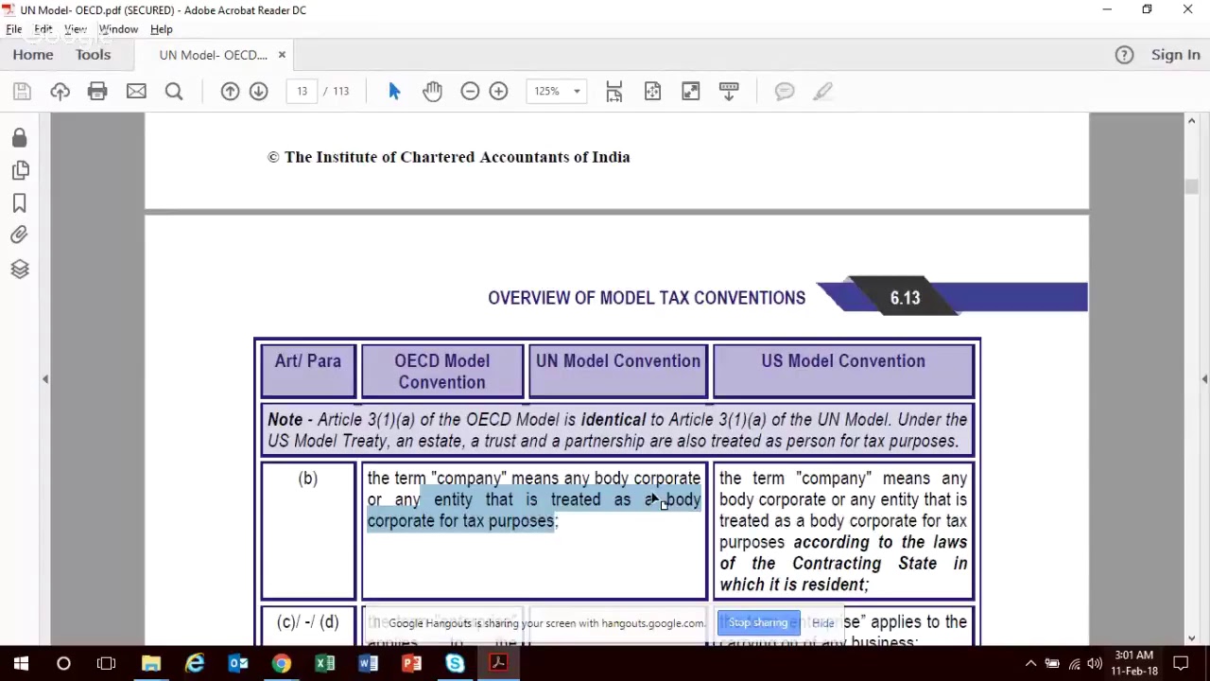Screen dimensions: 1210x681
Task: Open layers panel in sidebar
Action: (19, 269)
